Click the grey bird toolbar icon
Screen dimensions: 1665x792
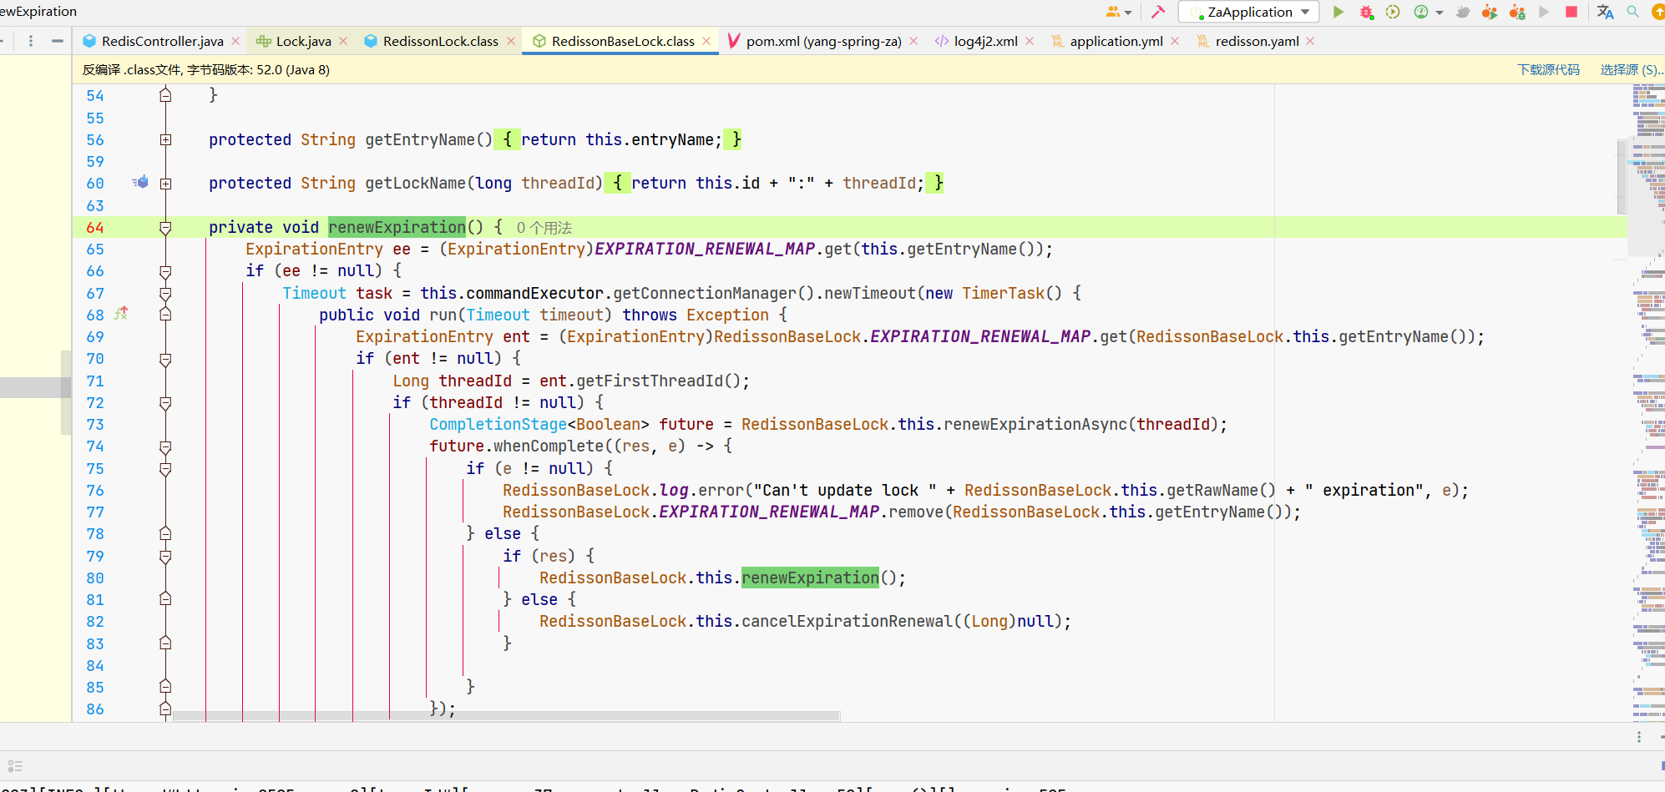tap(1463, 12)
